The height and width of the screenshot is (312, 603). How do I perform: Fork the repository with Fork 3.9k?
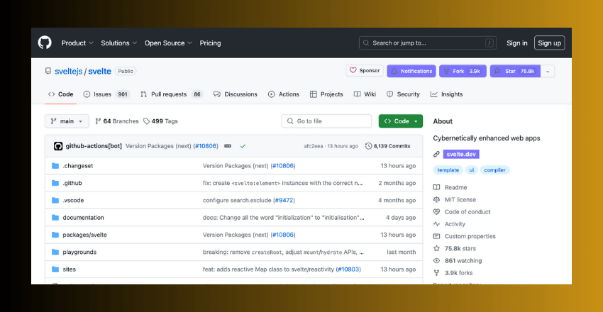click(x=463, y=71)
